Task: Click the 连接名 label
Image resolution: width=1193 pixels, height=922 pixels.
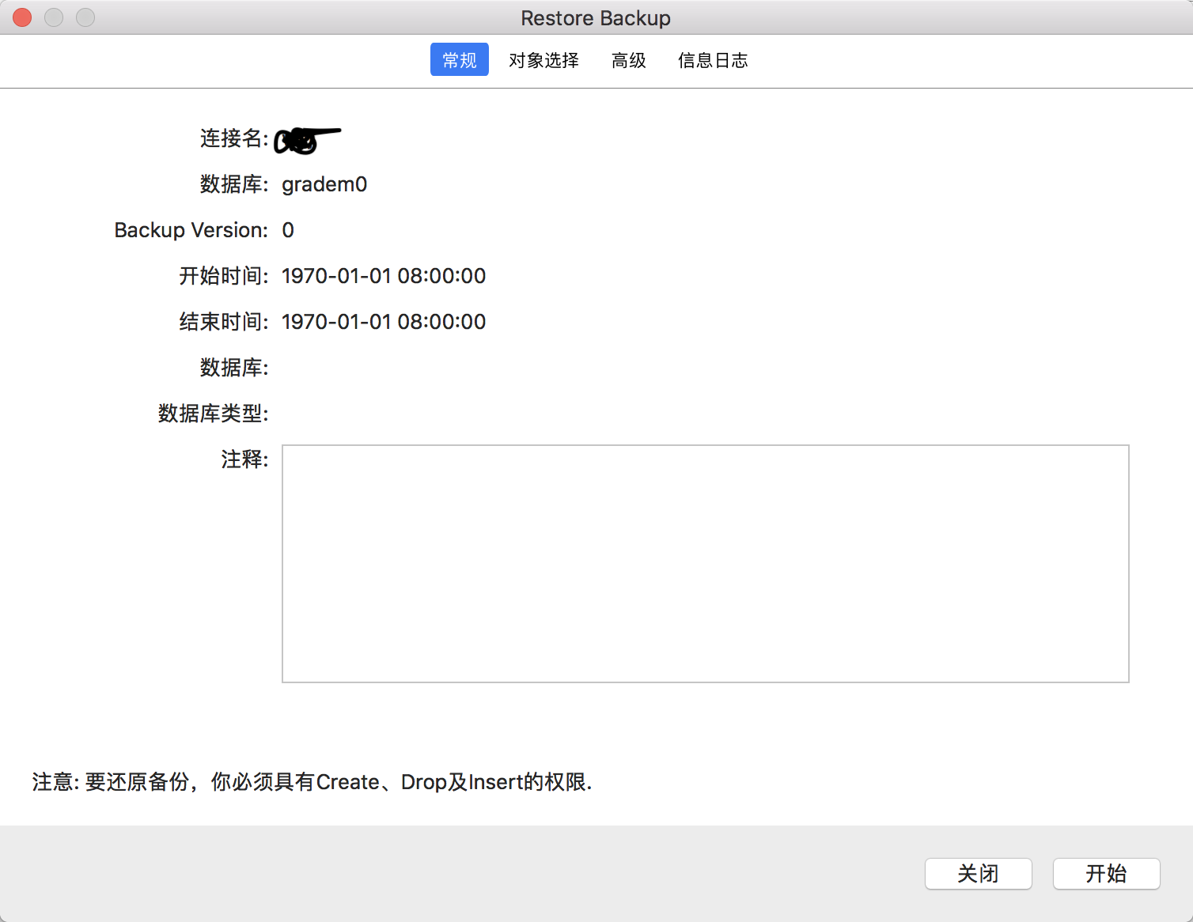Action: coord(234,138)
